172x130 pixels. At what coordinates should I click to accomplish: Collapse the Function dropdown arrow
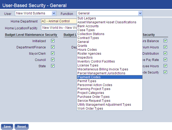pos(140,13)
